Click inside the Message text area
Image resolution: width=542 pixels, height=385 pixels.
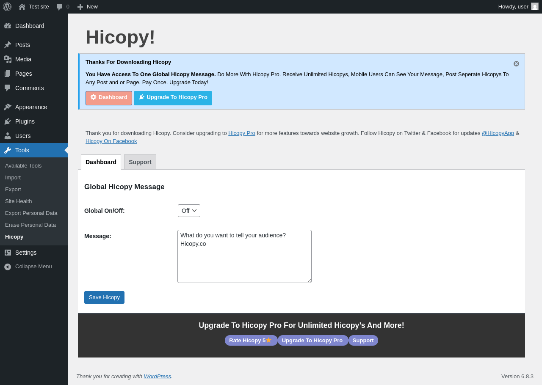pos(244,256)
